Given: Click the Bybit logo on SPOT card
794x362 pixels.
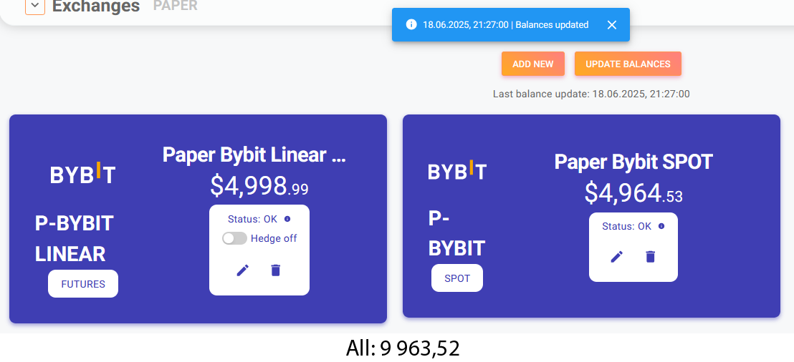Looking at the screenshot, I should coord(457,170).
